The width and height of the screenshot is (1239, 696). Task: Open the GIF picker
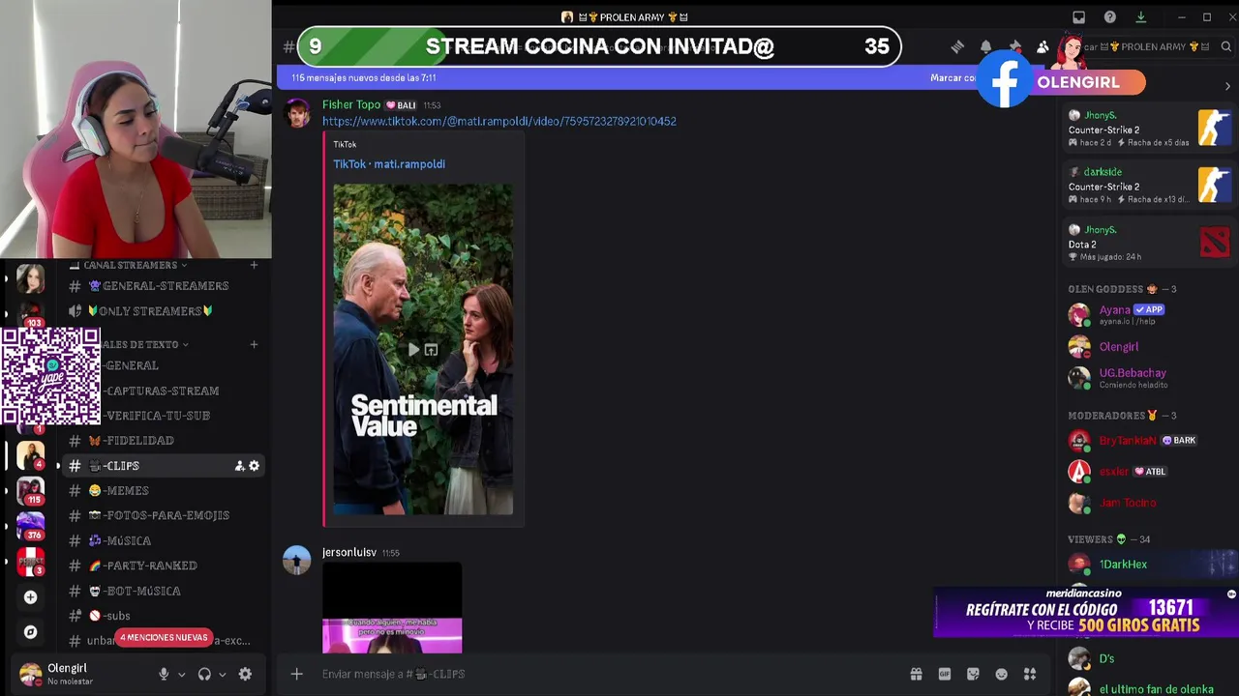[945, 674]
